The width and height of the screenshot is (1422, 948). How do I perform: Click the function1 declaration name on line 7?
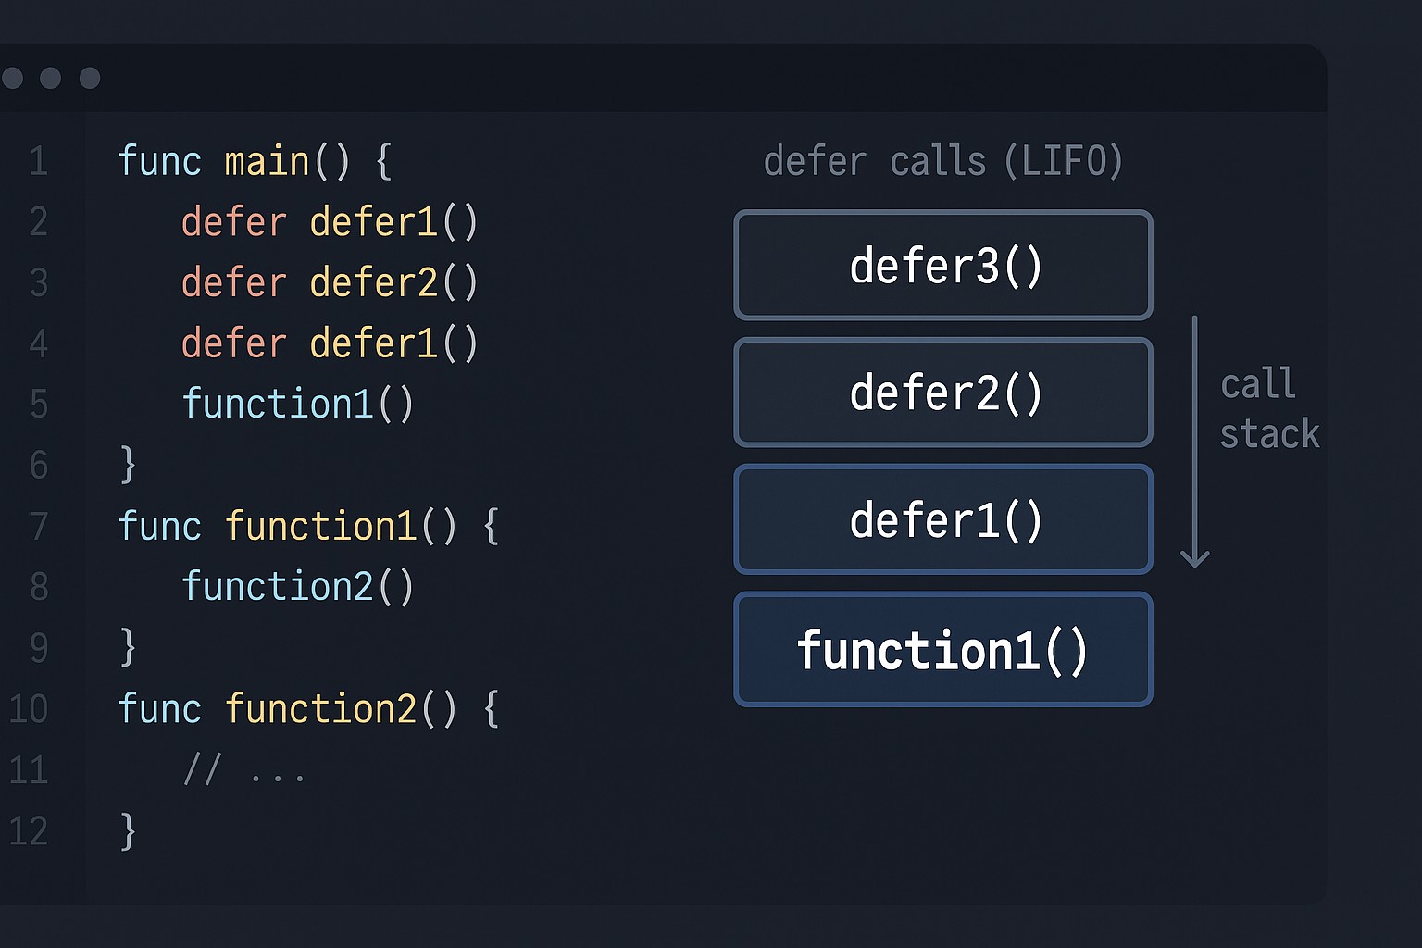(320, 526)
